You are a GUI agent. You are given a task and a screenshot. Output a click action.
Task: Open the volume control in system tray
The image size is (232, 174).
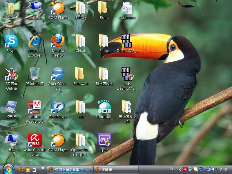pyautogui.click(x=214, y=169)
